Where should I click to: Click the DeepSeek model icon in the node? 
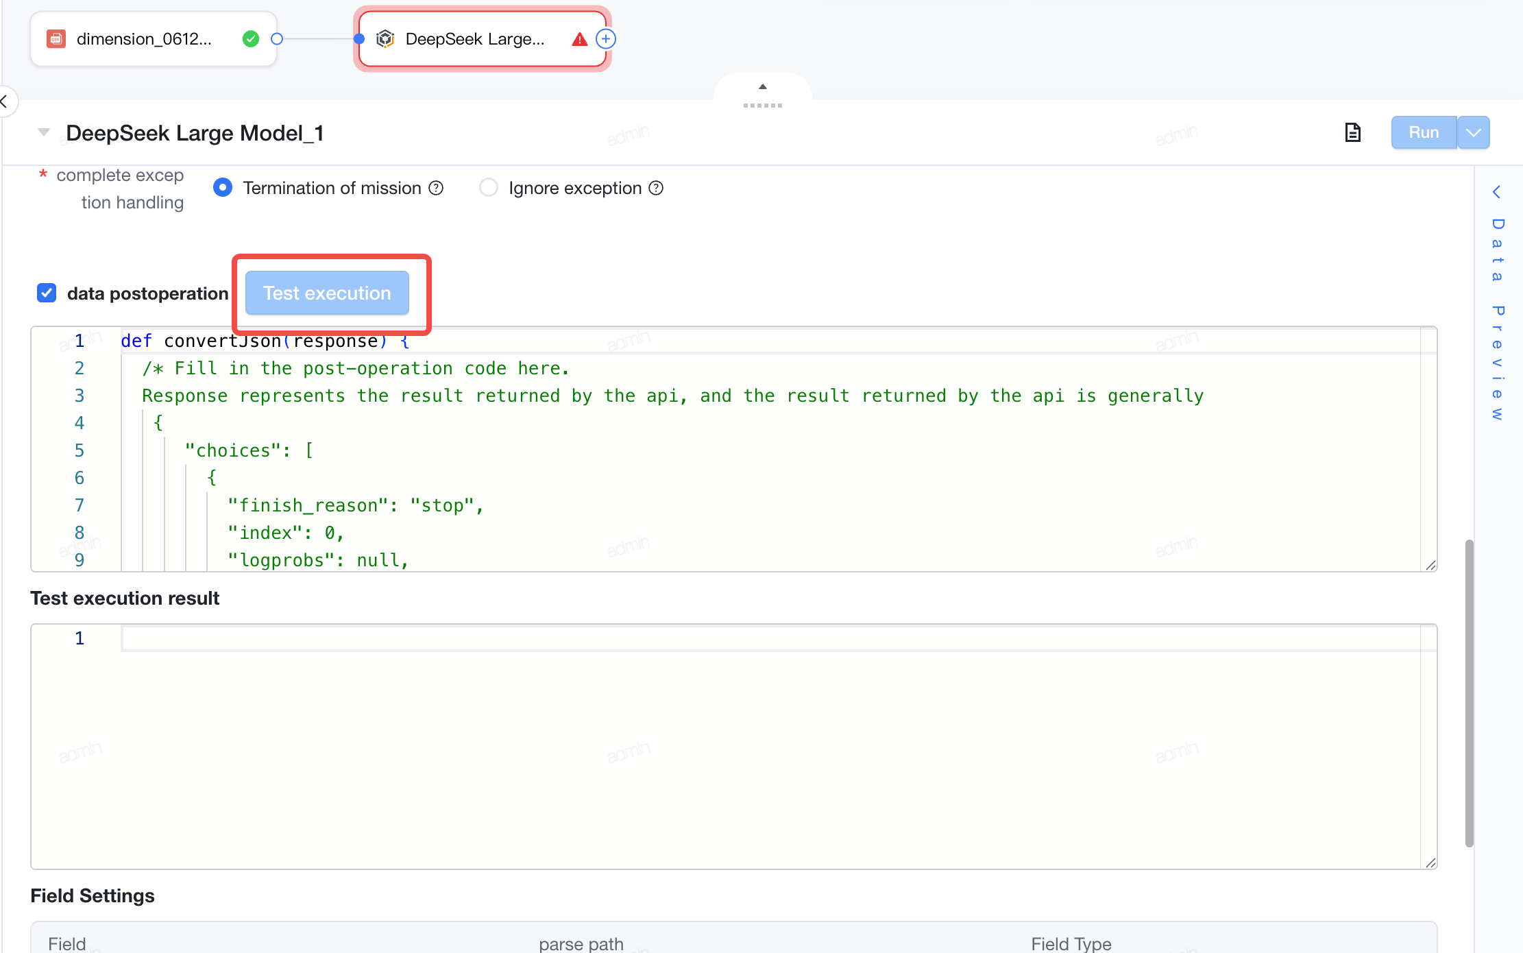pos(385,39)
